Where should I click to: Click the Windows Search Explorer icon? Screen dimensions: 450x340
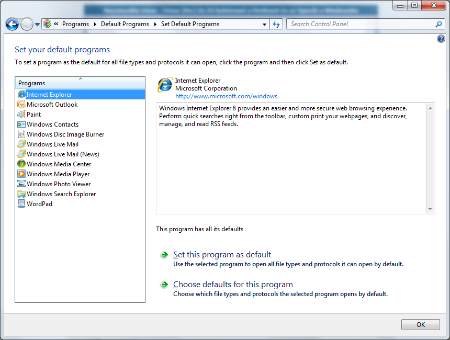(21, 194)
